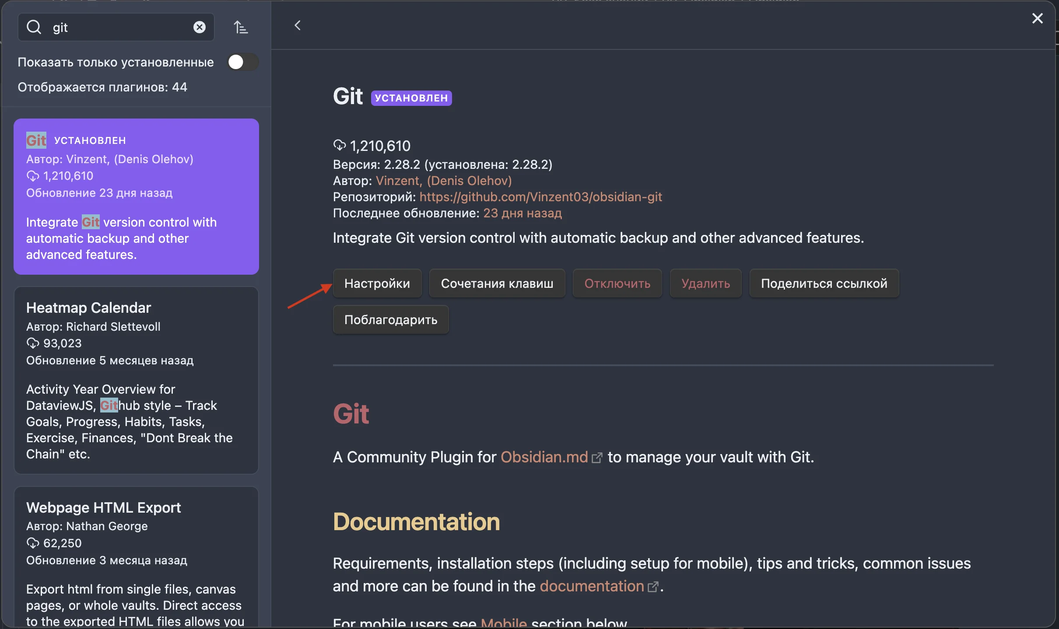
Task: Open the plugin sort order menu
Action: click(x=241, y=27)
